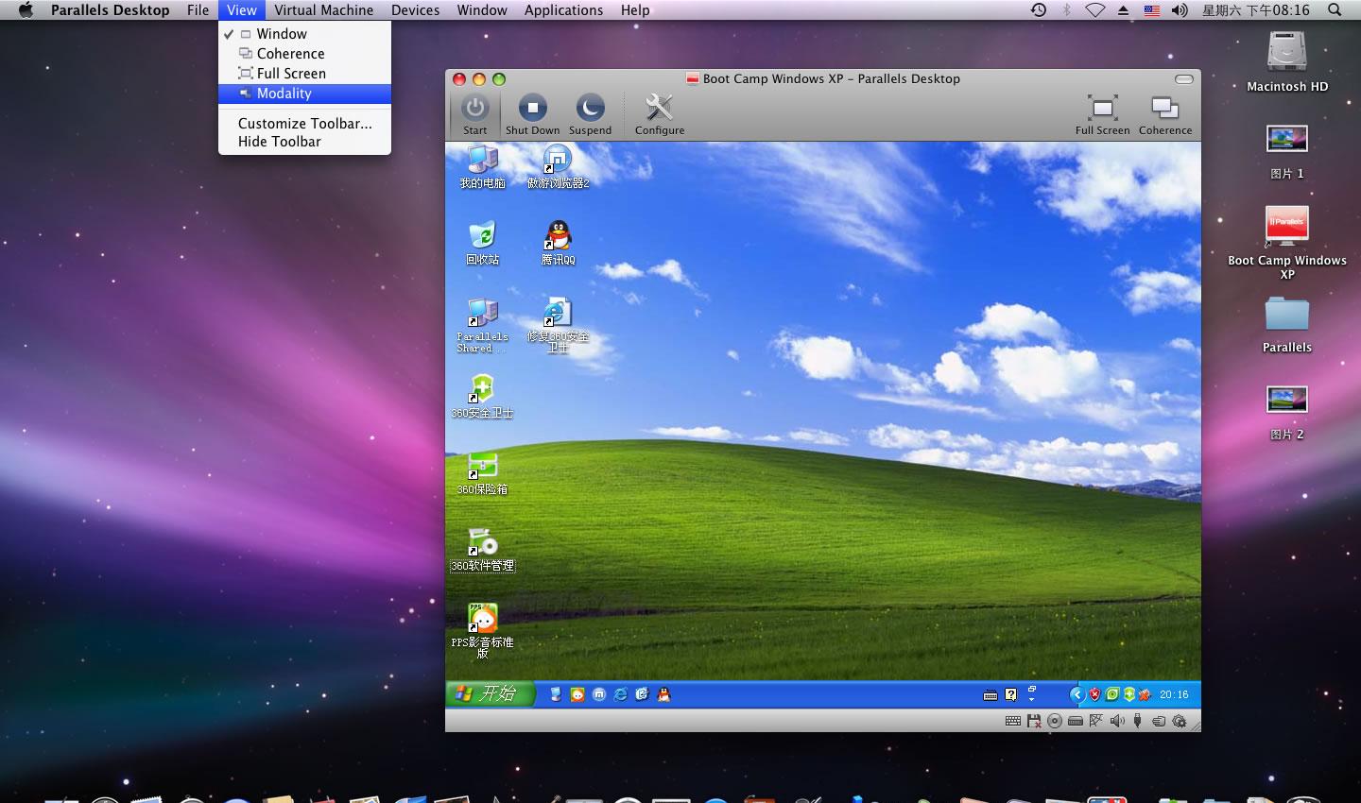Click the Maxthon icon in XP quick launch
The image size is (1361, 803).
click(x=598, y=694)
